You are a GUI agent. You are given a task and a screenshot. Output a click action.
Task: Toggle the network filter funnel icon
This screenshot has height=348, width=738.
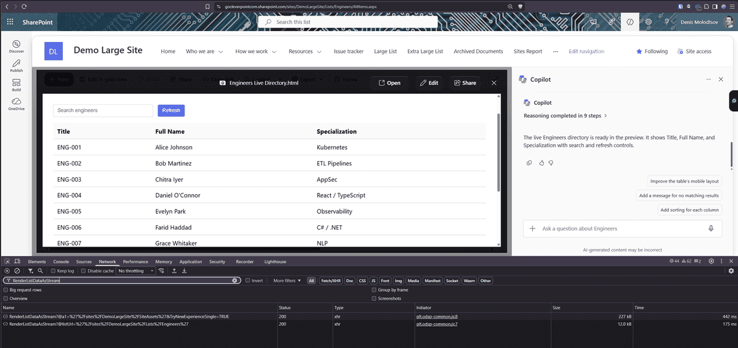(x=30, y=271)
